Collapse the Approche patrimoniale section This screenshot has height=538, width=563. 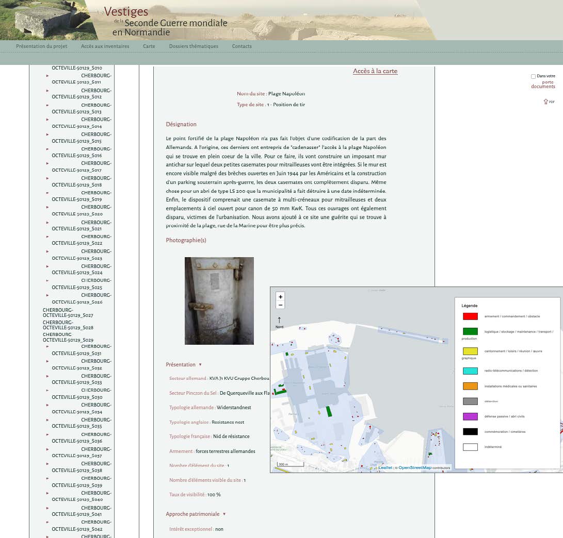point(224,514)
